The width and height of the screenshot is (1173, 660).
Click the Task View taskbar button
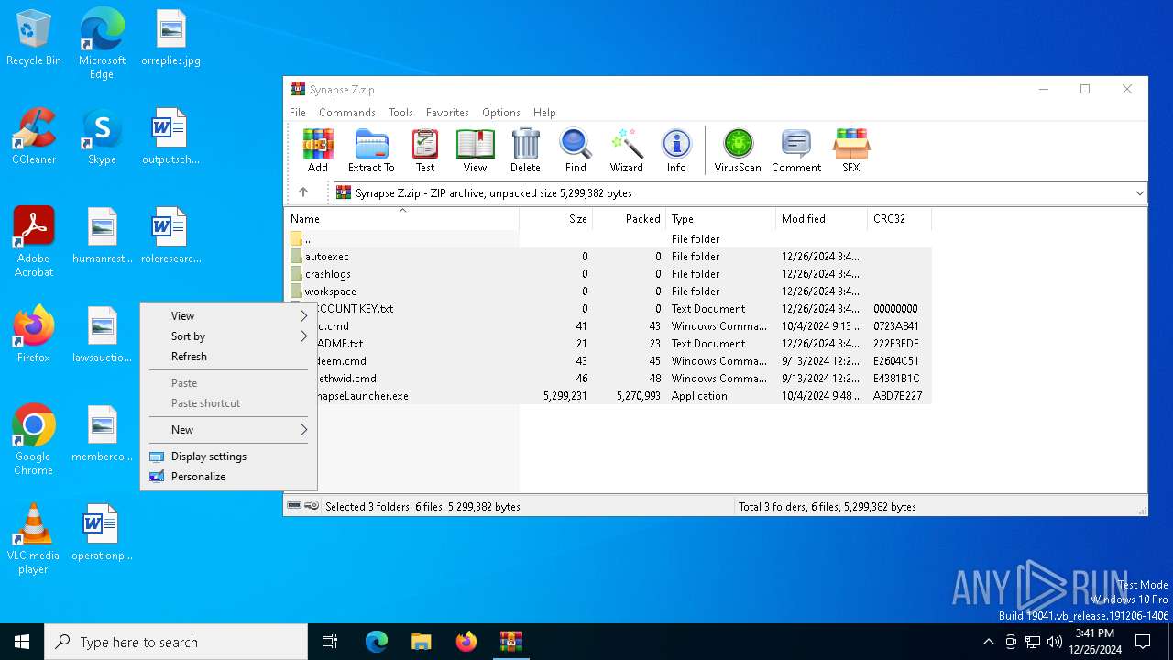click(330, 642)
